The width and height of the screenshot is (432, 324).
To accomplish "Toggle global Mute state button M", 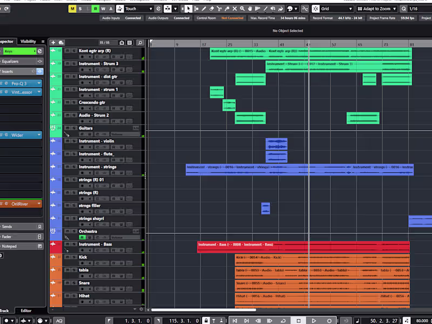I will (72, 9).
